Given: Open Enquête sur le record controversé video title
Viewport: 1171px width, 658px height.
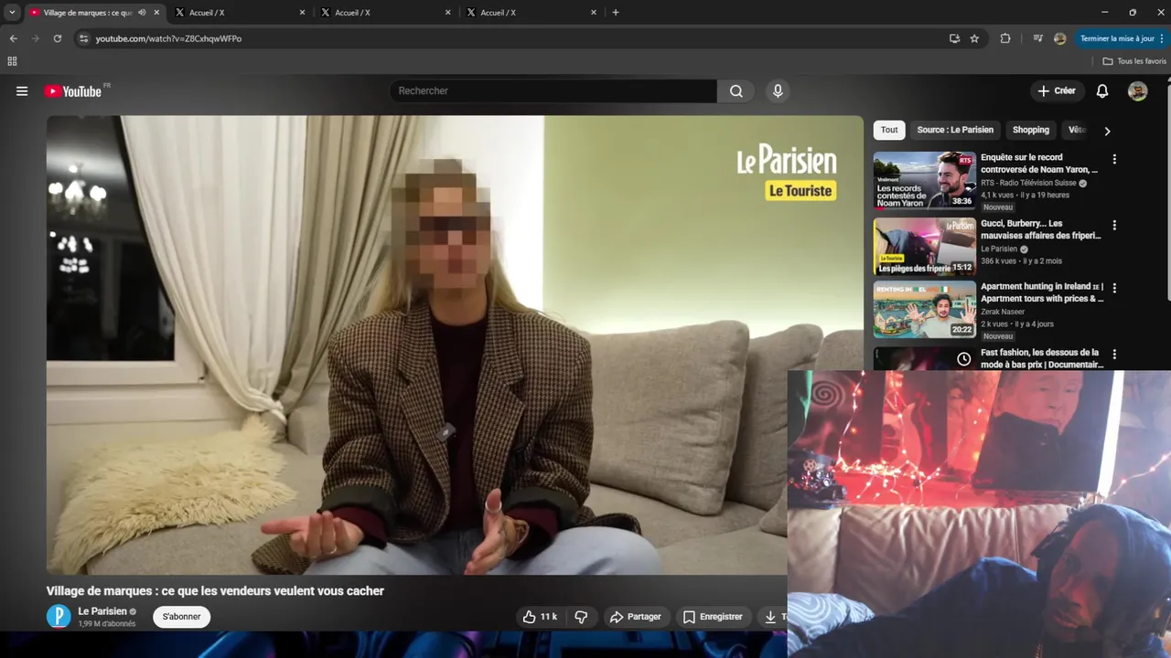Looking at the screenshot, I should 1039,164.
